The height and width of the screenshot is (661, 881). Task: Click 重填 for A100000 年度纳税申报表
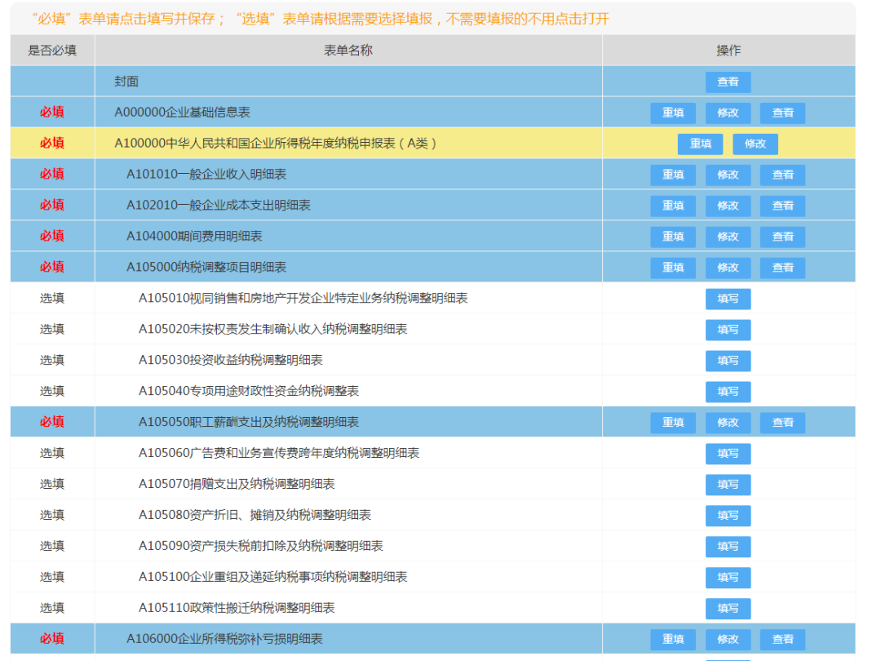[x=700, y=144]
